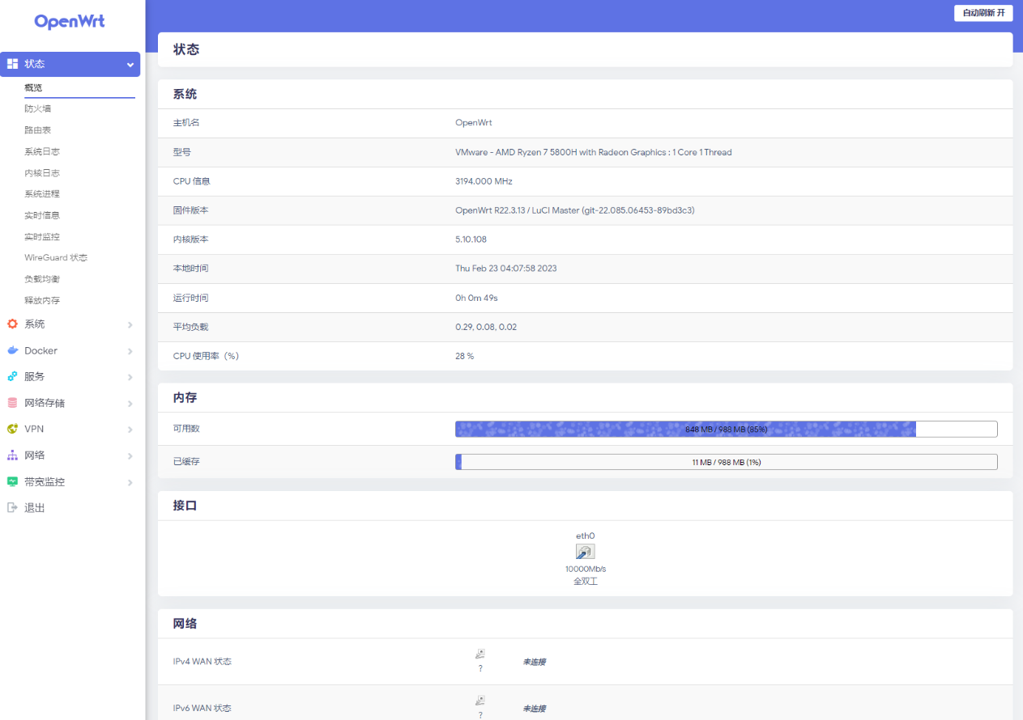Expand the Docker menu chevron

(130, 351)
